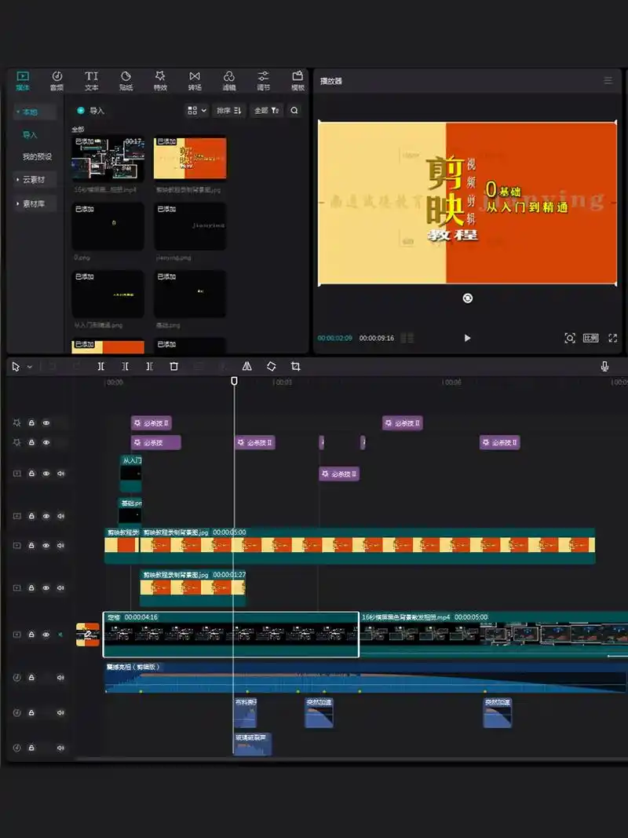Select the crop tool in timeline toolbar
628x838 pixels.
point(295,367)
